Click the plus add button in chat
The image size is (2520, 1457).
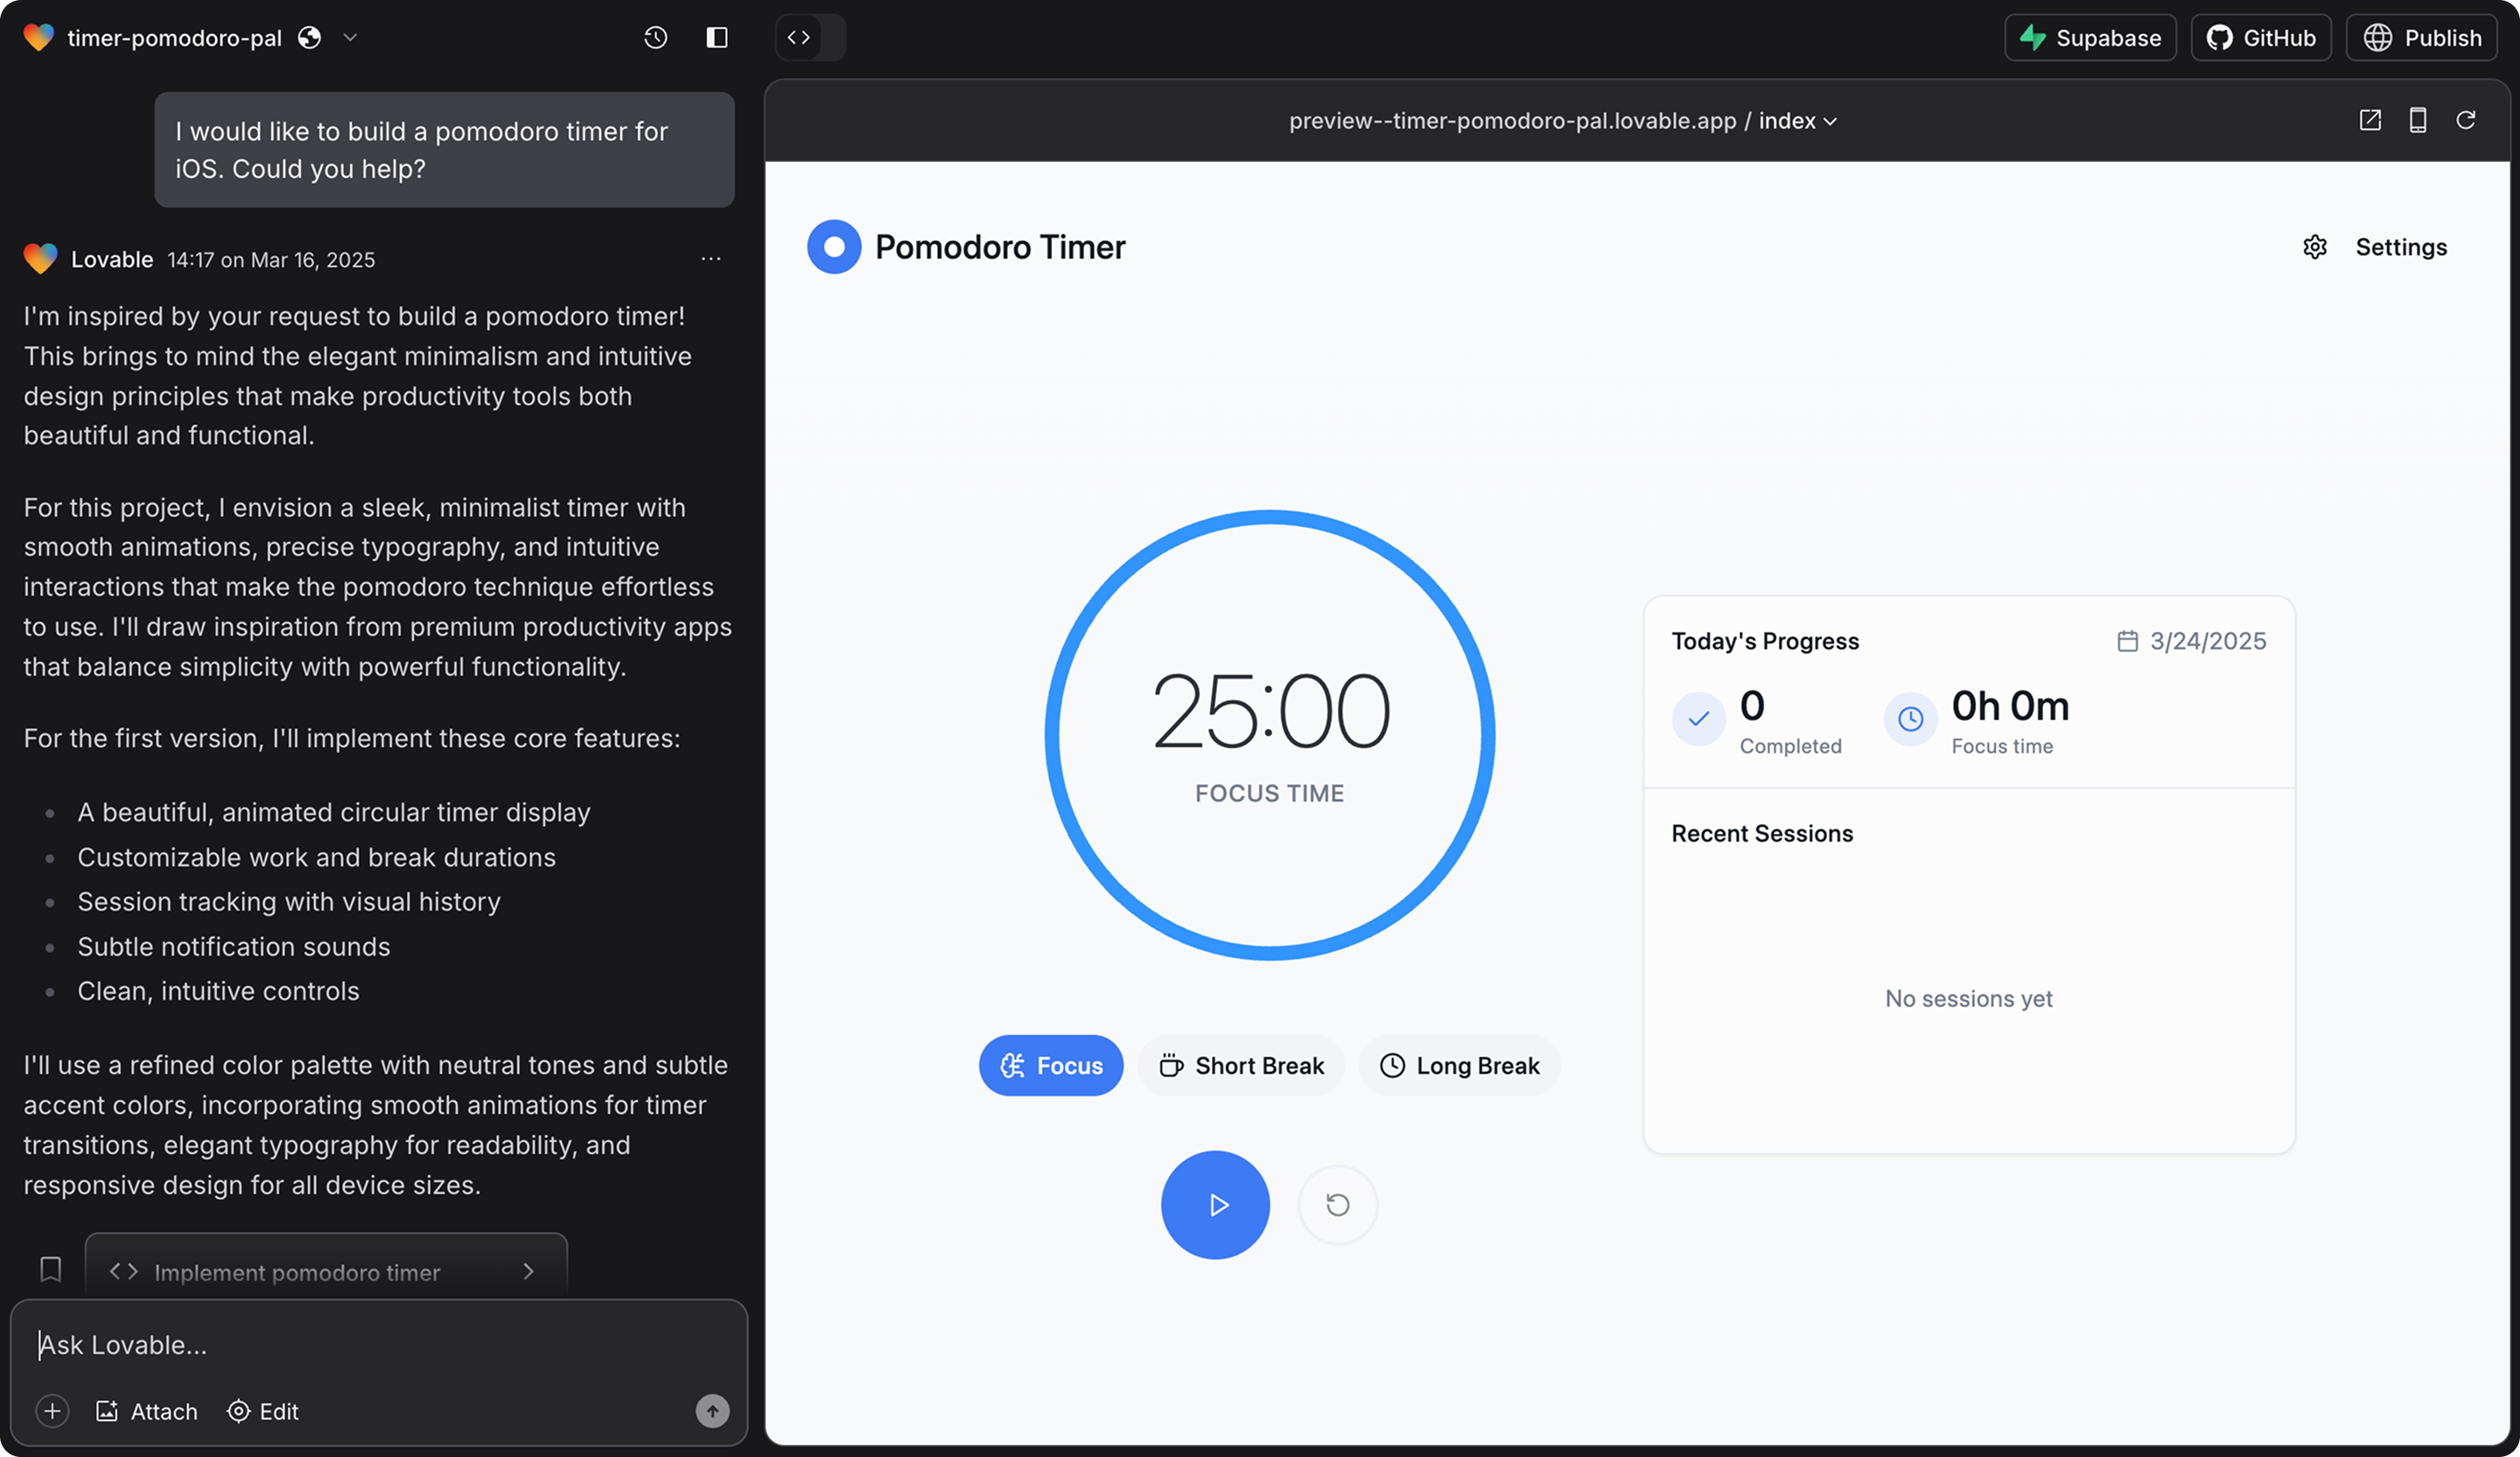coord(52,1411)
